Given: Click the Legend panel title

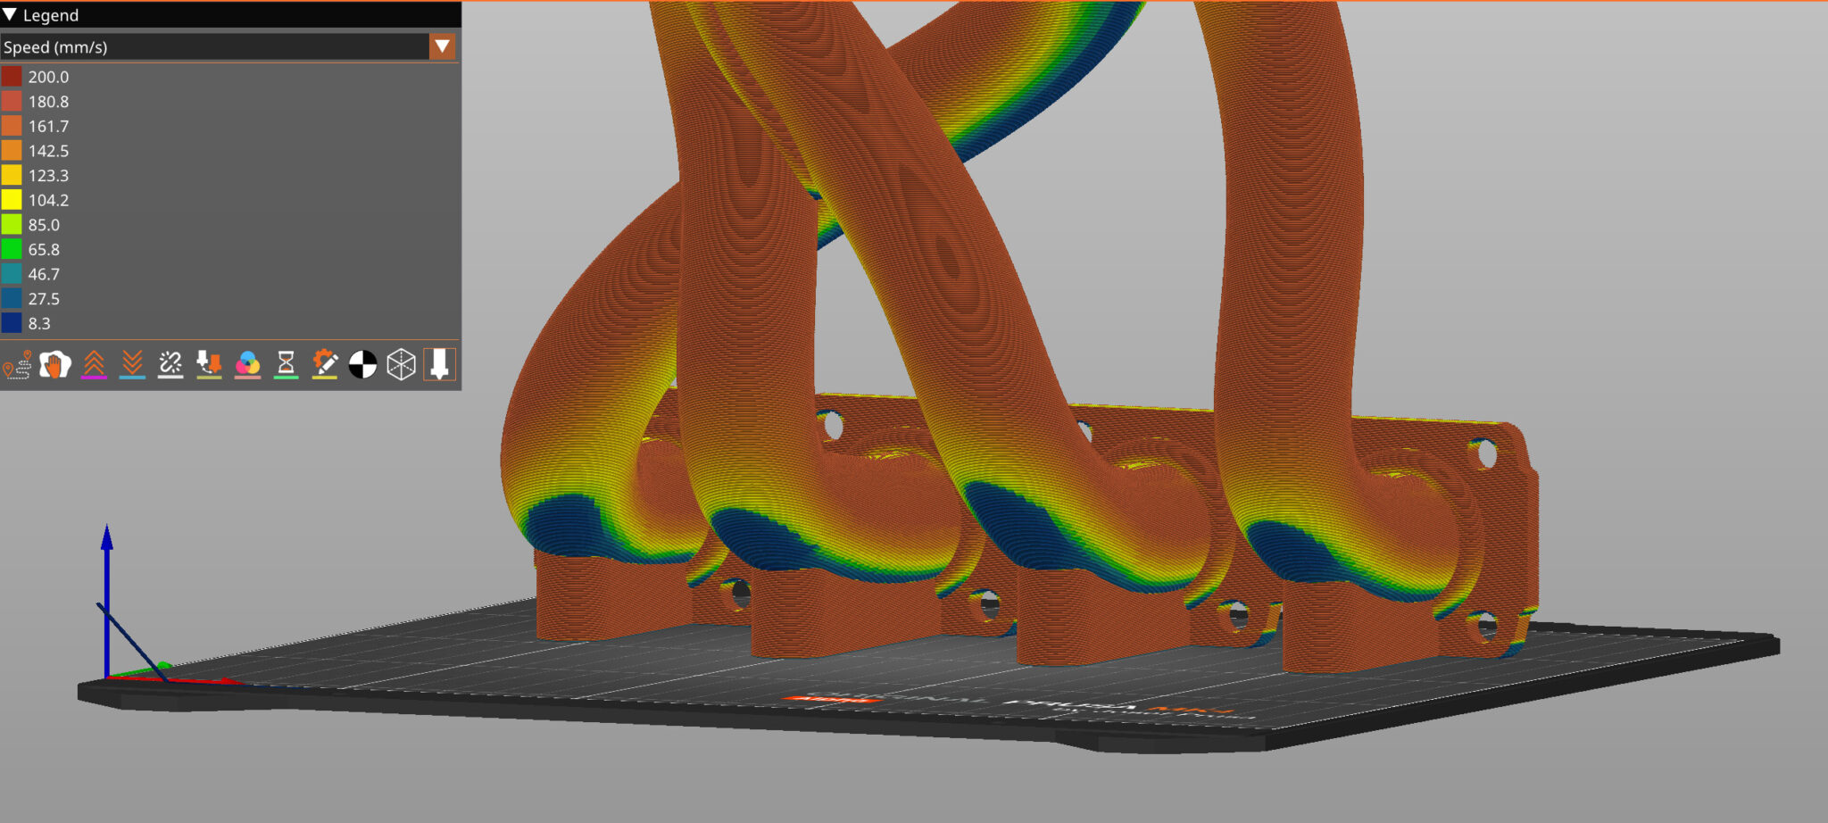Looking at the screenshot, I should pos(51,15).
